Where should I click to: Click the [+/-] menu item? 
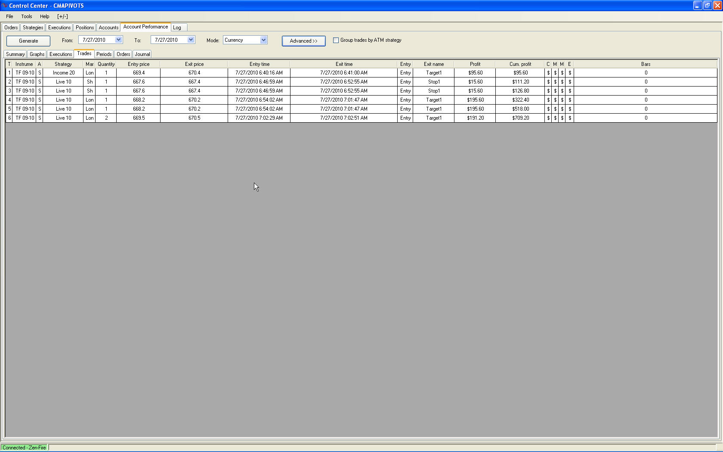point(62,16)
